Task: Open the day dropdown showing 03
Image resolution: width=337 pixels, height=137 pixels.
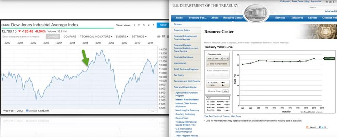Action: click(225, 59)
